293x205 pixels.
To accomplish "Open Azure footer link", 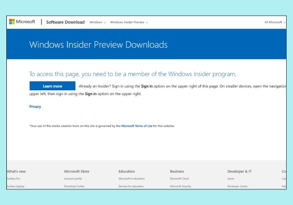I will click(230, 179).
